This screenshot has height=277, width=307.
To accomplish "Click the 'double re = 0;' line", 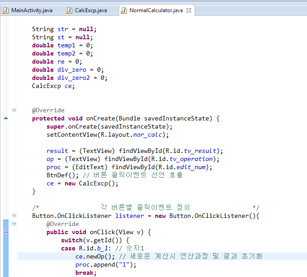I will pos(57,62).
